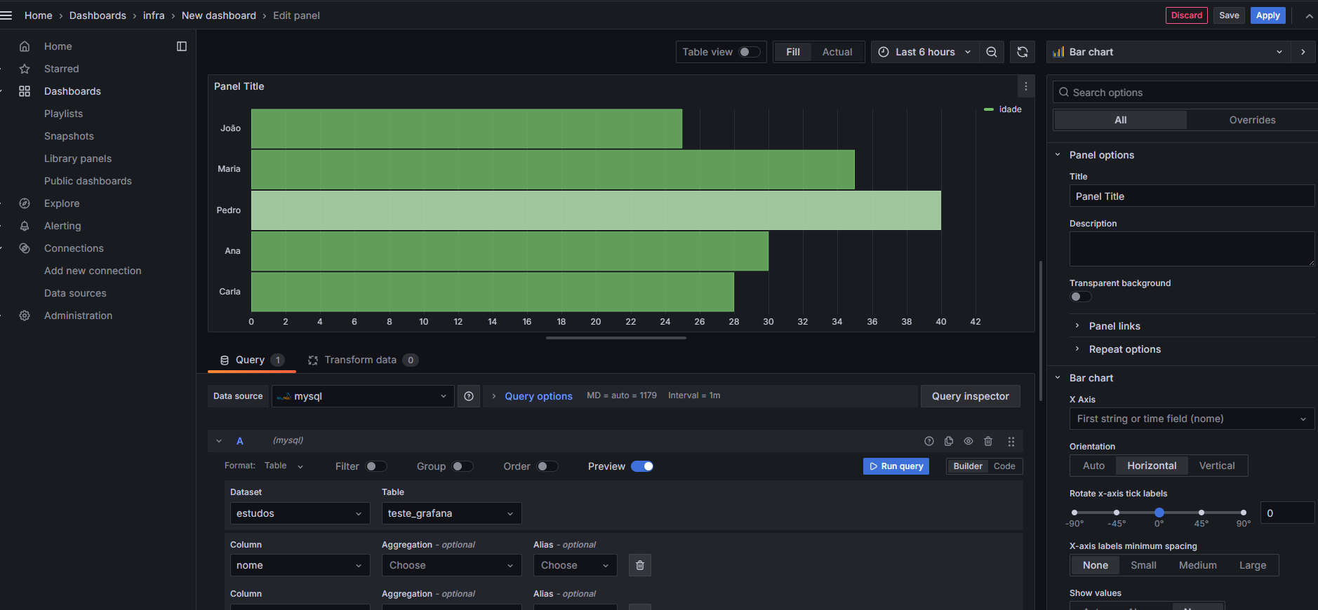The image size is (1318, 610).
Task: Switch the query editor to Code mode
Action: pyautogui.click(x=1004, y=466)
